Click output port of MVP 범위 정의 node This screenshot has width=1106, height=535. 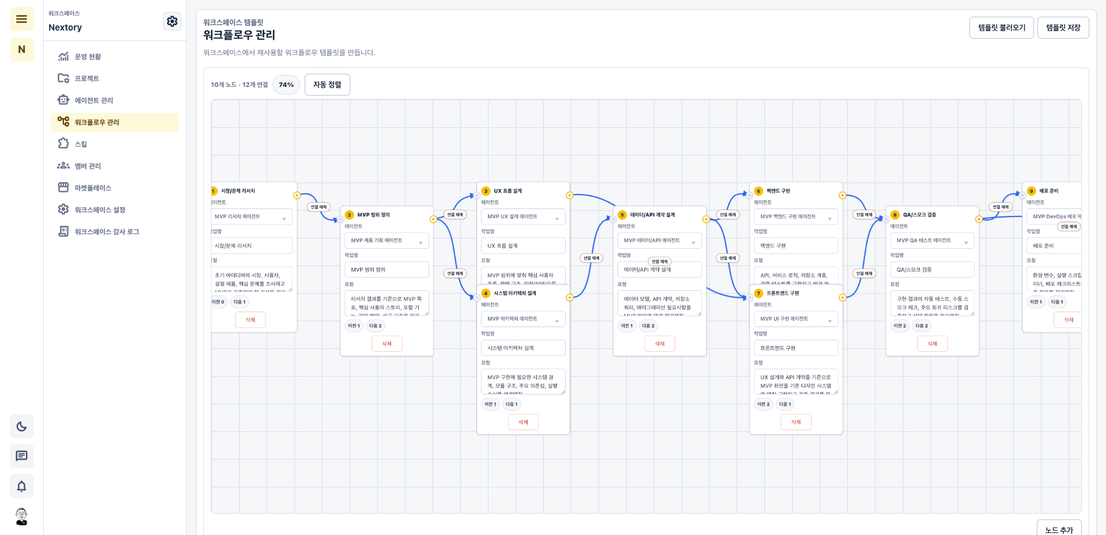coord(433,219)
